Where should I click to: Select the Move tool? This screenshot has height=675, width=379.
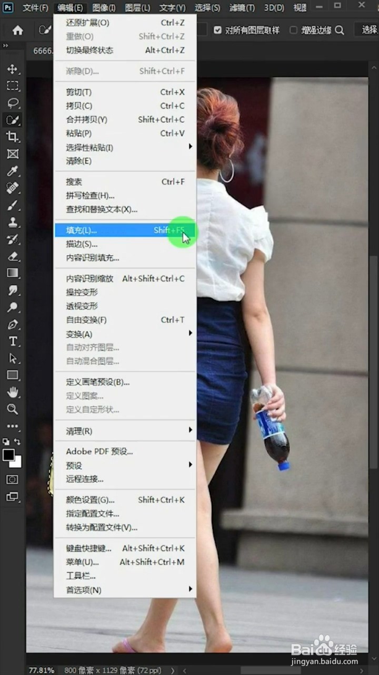tap(13, 69)
